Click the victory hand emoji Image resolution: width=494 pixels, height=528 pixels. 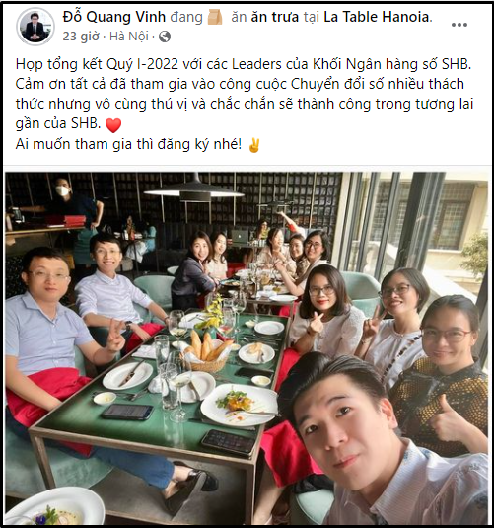(254, 145)
